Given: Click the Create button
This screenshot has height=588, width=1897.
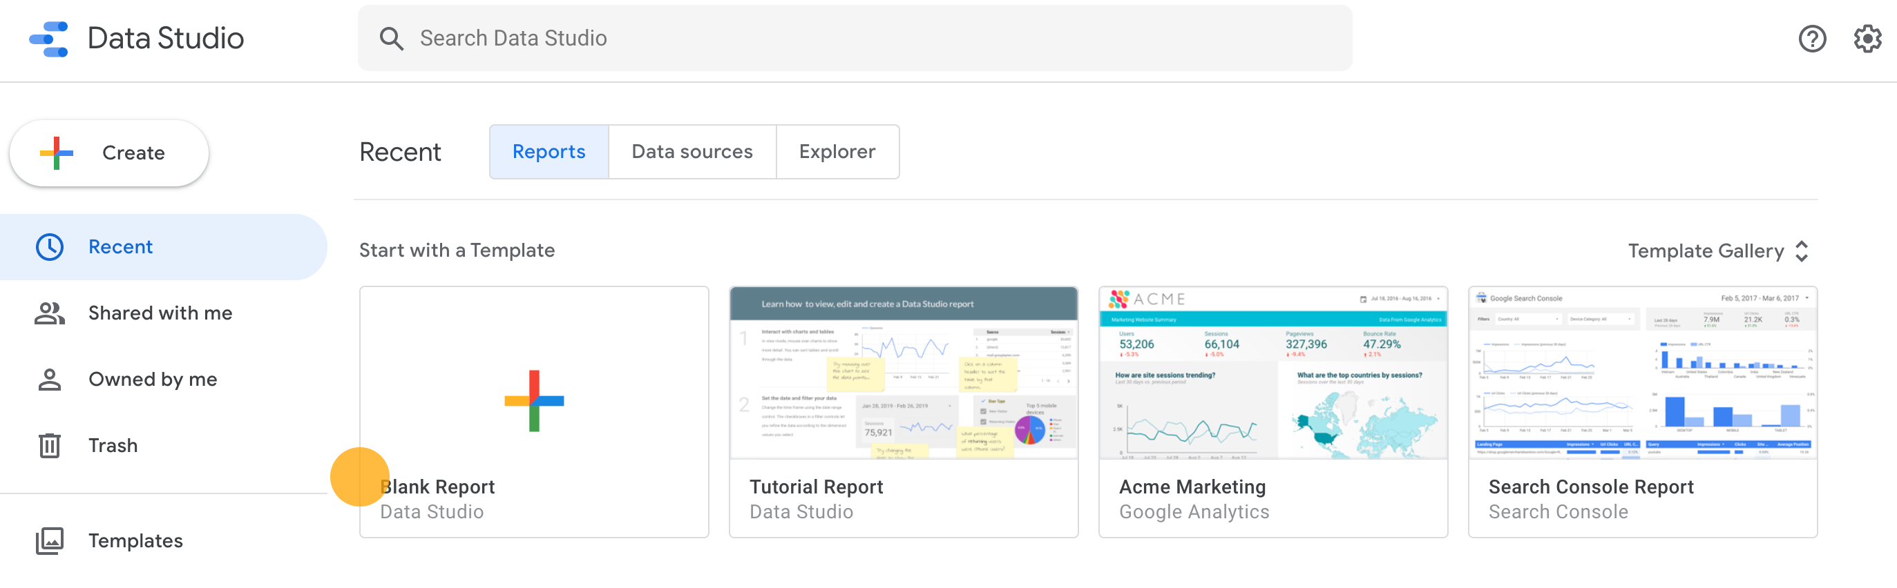Looking at the screenshot, I should click(109, 153).
